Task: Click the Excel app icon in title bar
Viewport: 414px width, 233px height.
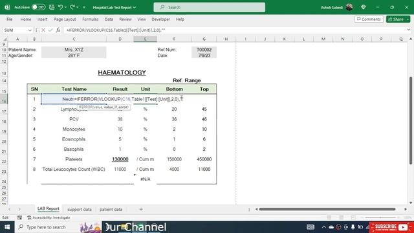Action: pyautogui.click(x=7, y=7)
